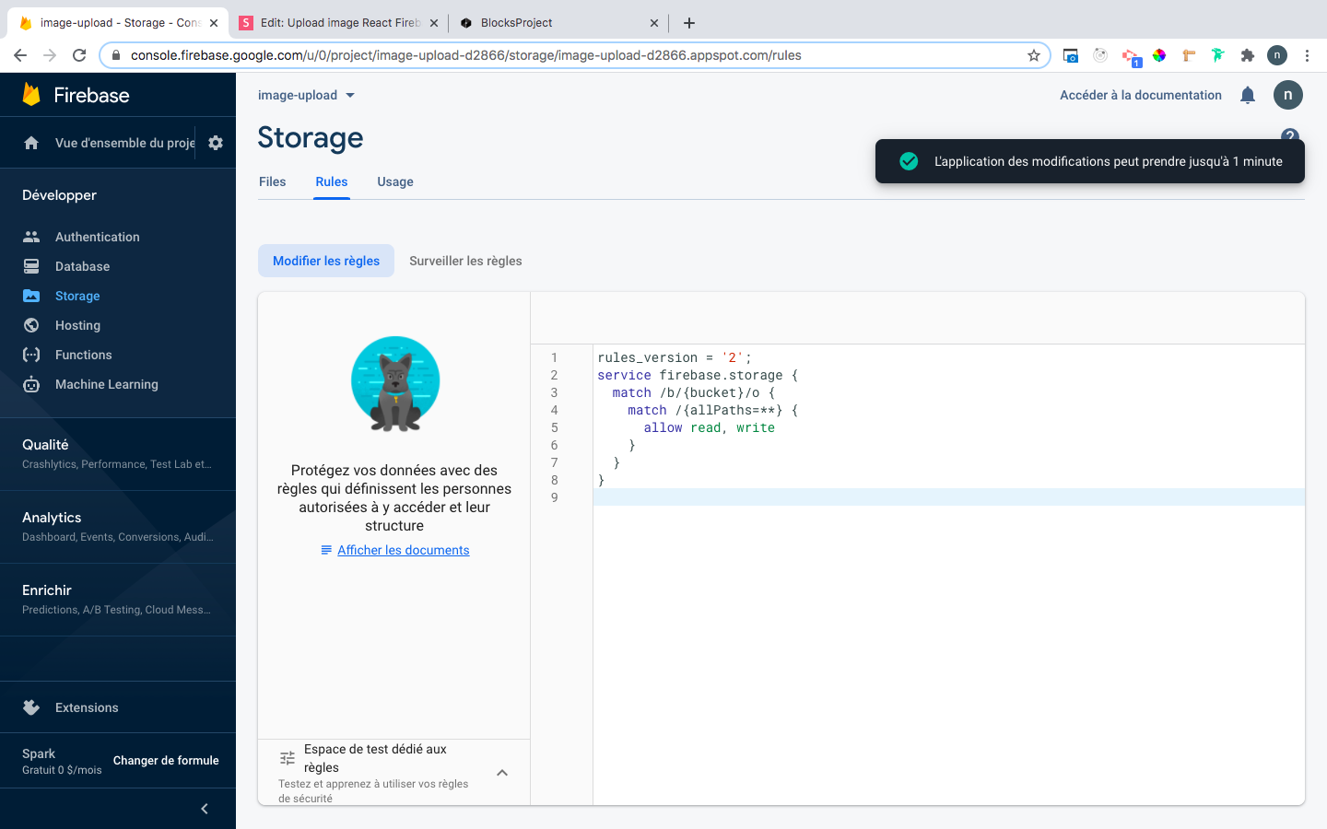Click the Storage folder icon
The image size is (1327, 829).
(x=31, y=296)
